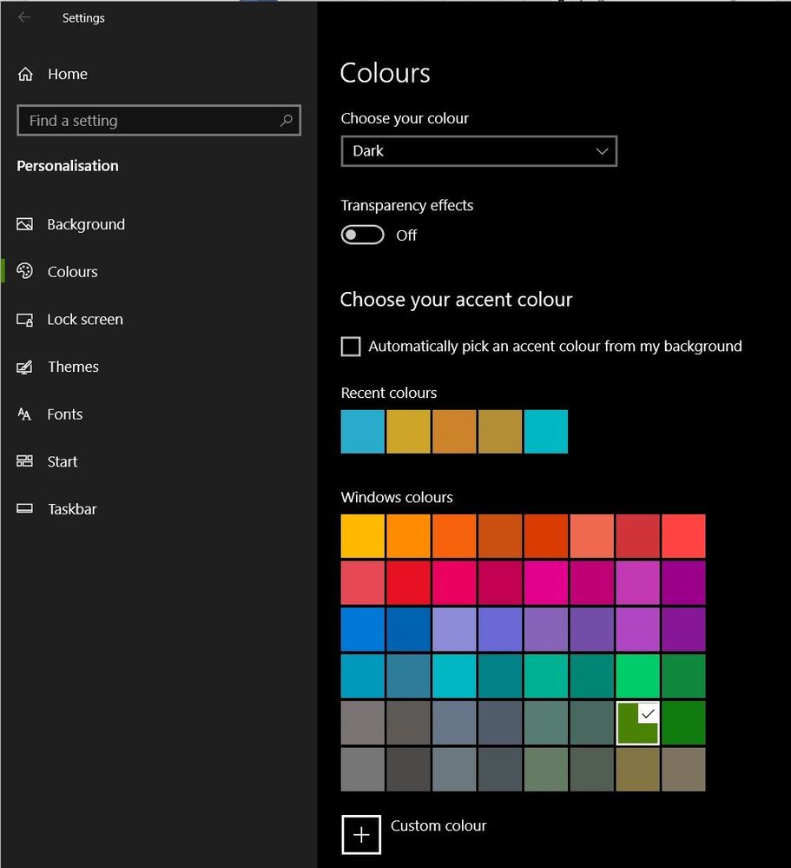Click the search magnifier icon
This screenshot has width=791, height=868.
286,121
